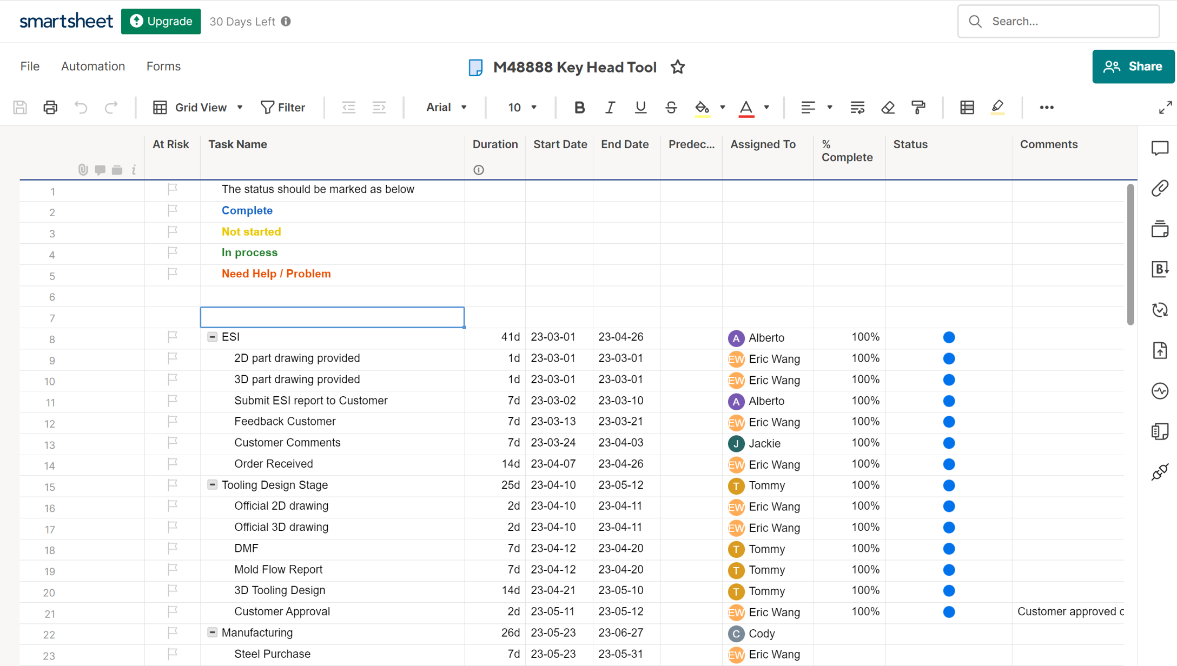
Task: Open the Publish panel icon
Action: point(1160,350)
